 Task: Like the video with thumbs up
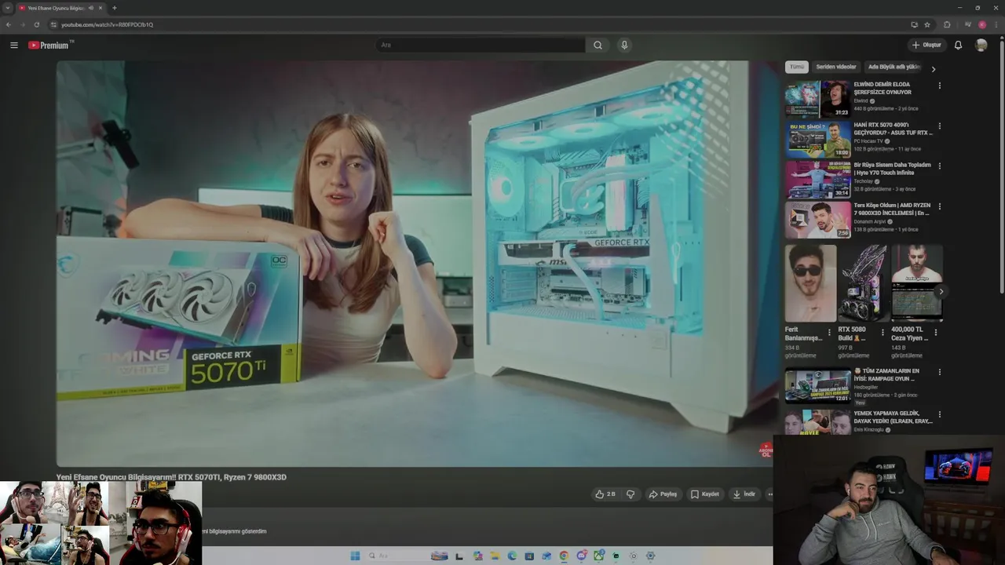[x=605, y=494]
